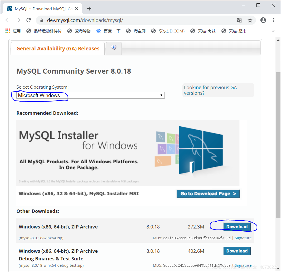Click the page vertical scrollbar thumb

278,145
